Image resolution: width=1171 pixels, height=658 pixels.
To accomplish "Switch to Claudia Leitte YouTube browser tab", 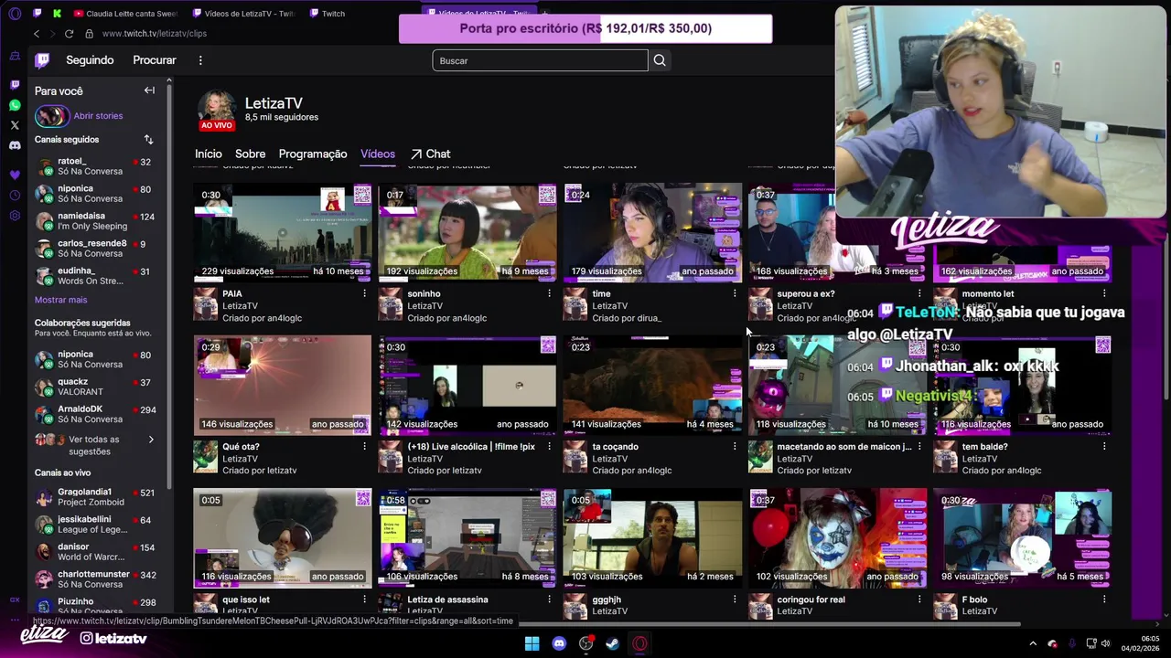I will click(x=125, y=14).
